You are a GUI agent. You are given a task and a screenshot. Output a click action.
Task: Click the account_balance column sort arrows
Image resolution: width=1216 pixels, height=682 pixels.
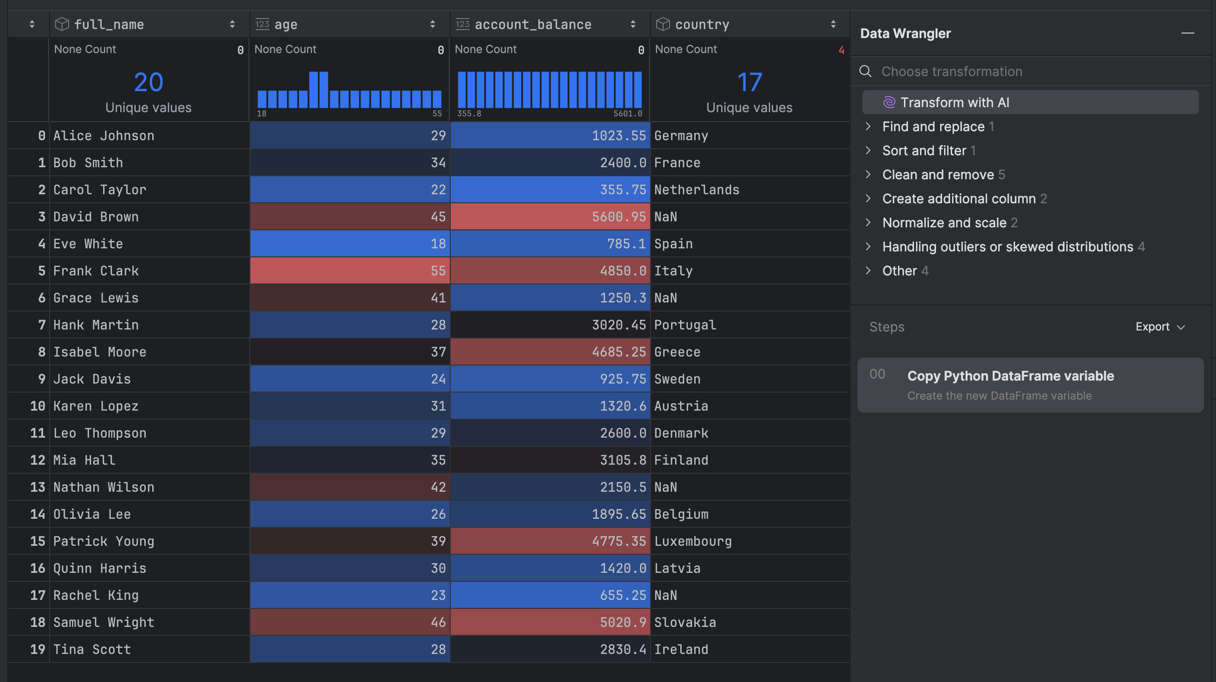(x=633, y=24)
